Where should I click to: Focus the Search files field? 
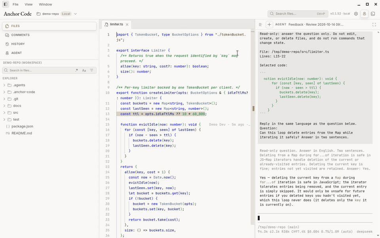click(298, 14)
